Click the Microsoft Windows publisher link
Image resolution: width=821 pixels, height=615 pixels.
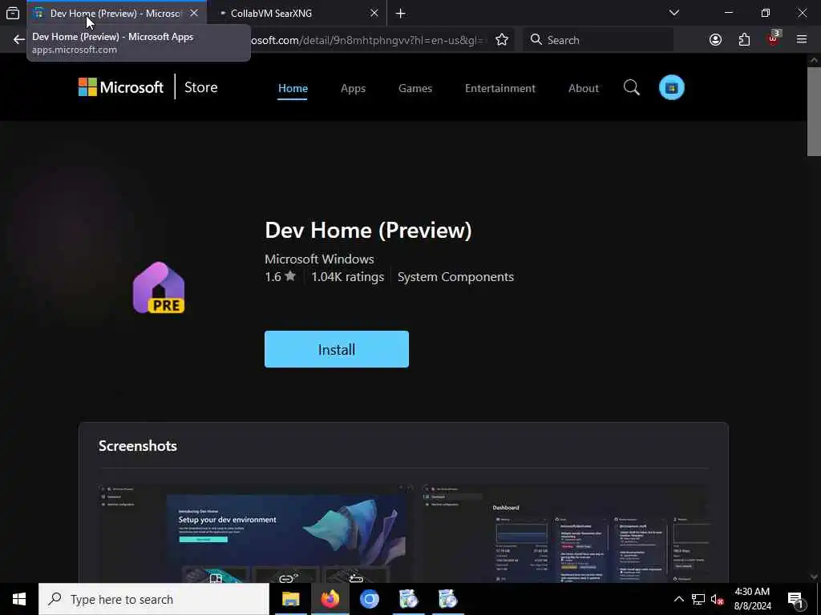(319, 259)
